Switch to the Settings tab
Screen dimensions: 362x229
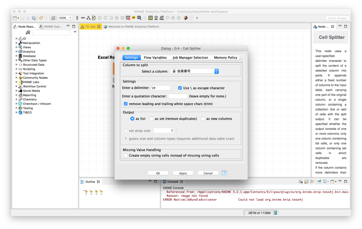[132, 58]
